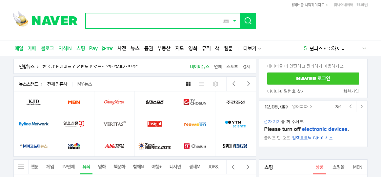Open the 연예 news category link
This screenshot has width=381, height=177.
point(218,67)
